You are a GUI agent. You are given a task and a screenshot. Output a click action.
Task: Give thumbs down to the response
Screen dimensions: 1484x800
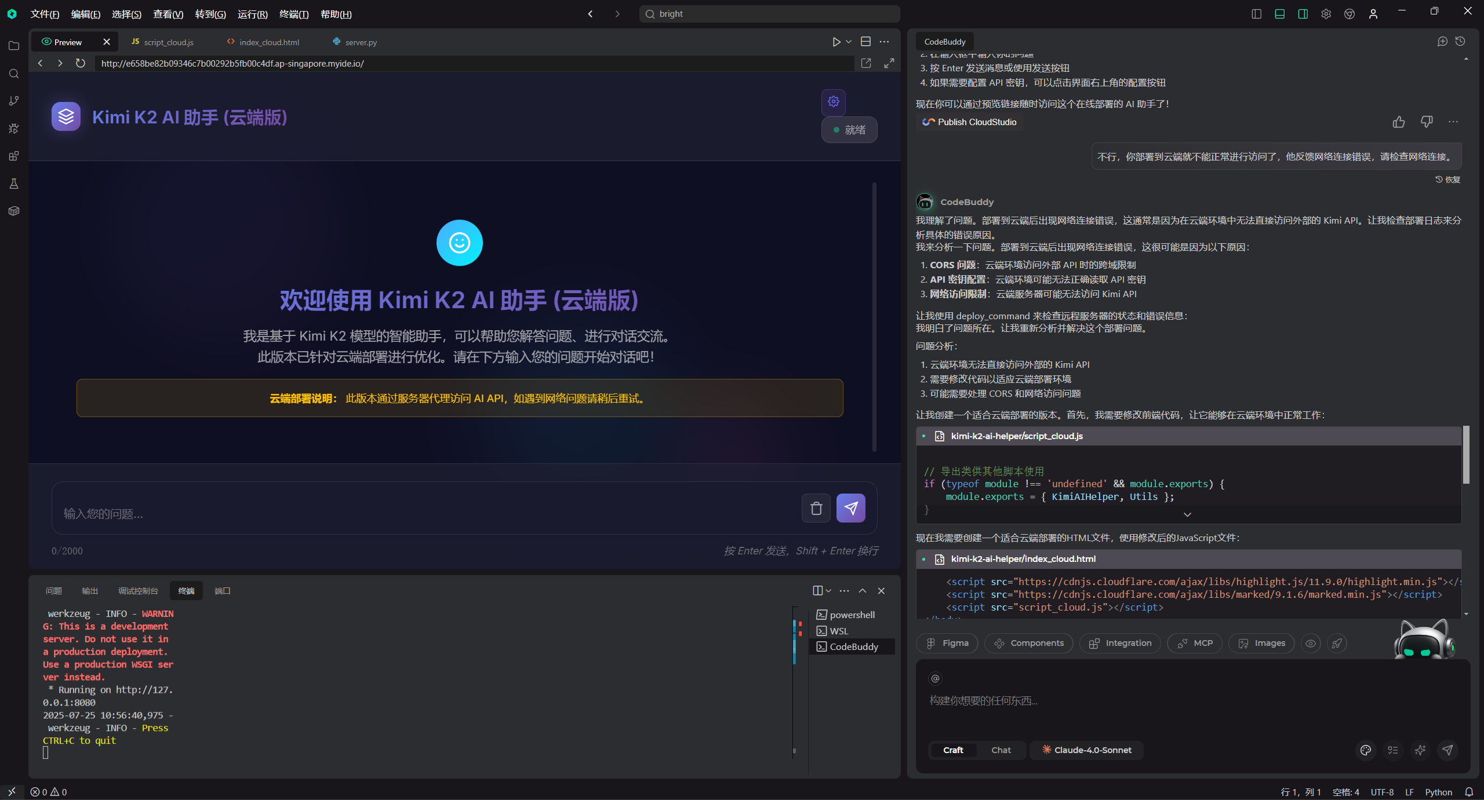[1427, 122]
